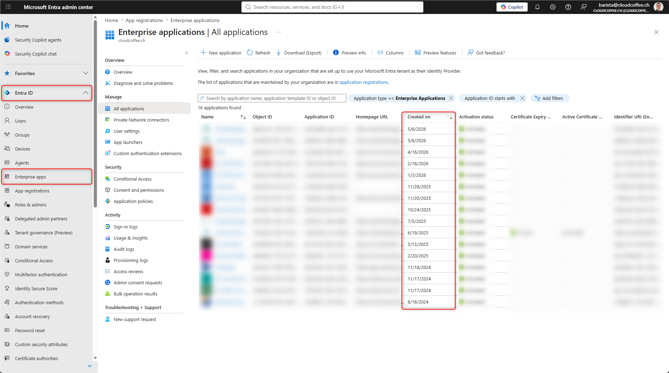The width and height of the screenshot is (669, 373).
Task: Sort by the Name column arrows
Action: point(243,117)
